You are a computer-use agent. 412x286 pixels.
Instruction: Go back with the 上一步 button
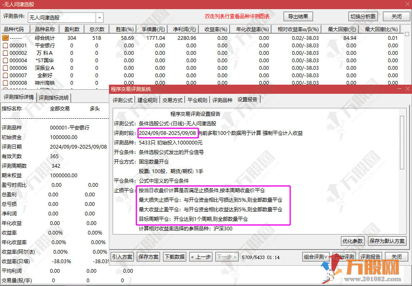[x=201, y=257]
